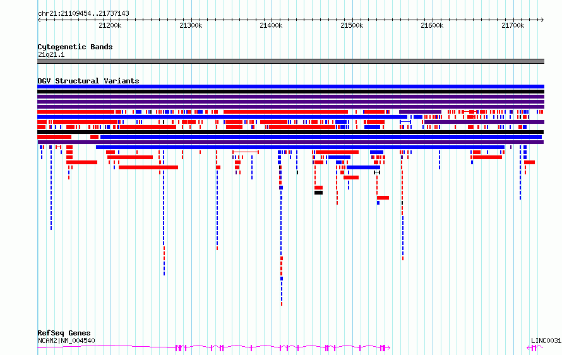Open the Cytogenetic Bands track title
Screen dimensions: 562x355
[x=75, y=47]
